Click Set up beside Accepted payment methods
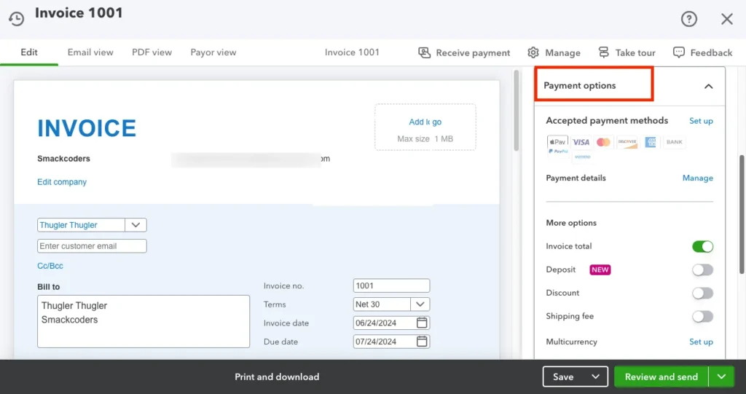 point(701,121)
